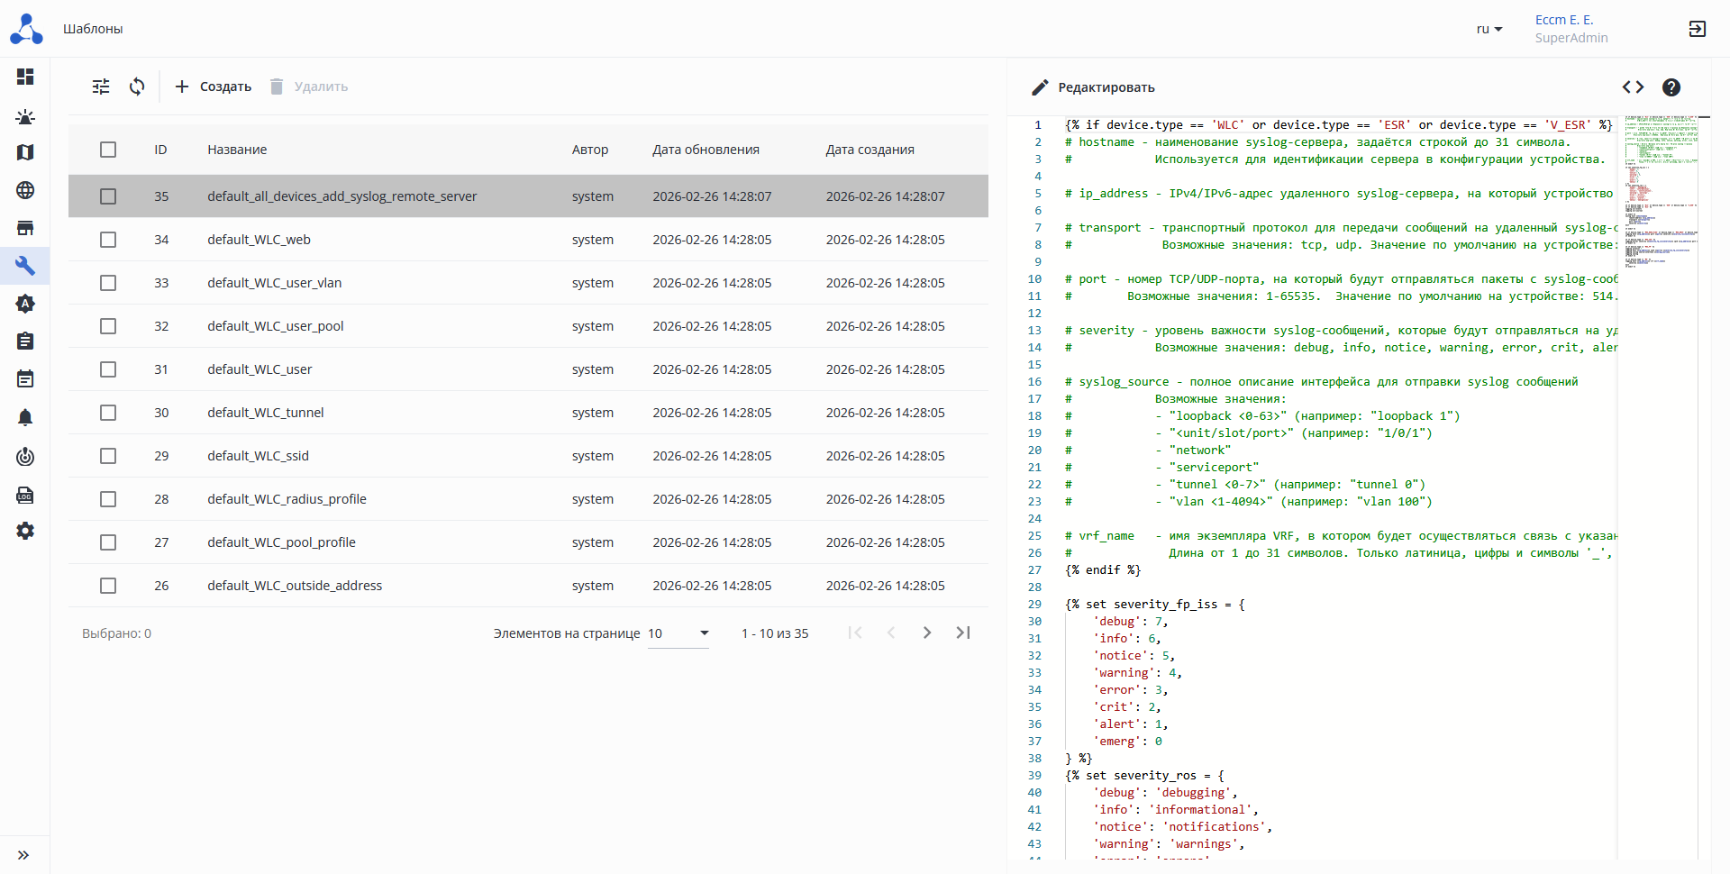1730x874 pixels.
Task: Check the default_WLC_web row checkbox
Action: (108, 240)
